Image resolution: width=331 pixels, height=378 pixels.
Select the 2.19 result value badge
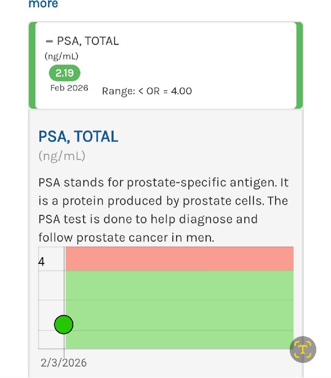[64, 73]
